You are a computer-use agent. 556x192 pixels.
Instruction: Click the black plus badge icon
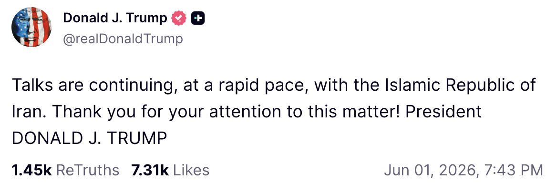(x=198, y=19)
